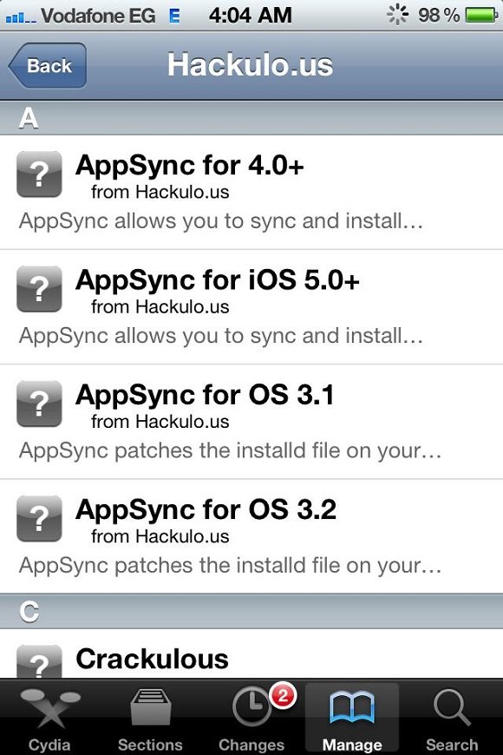Open AppSync for 4.0+ package
The width and height of the screenshot is (503, 755).
251,192
